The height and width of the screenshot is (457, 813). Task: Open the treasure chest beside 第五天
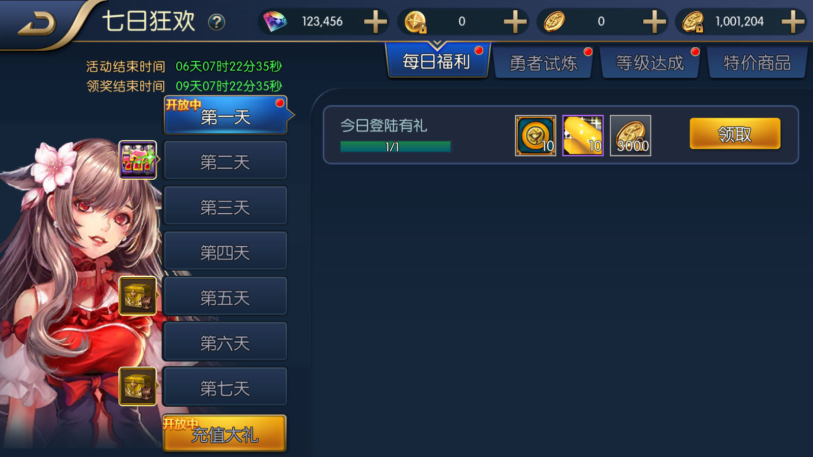click(x=138, y=296)
